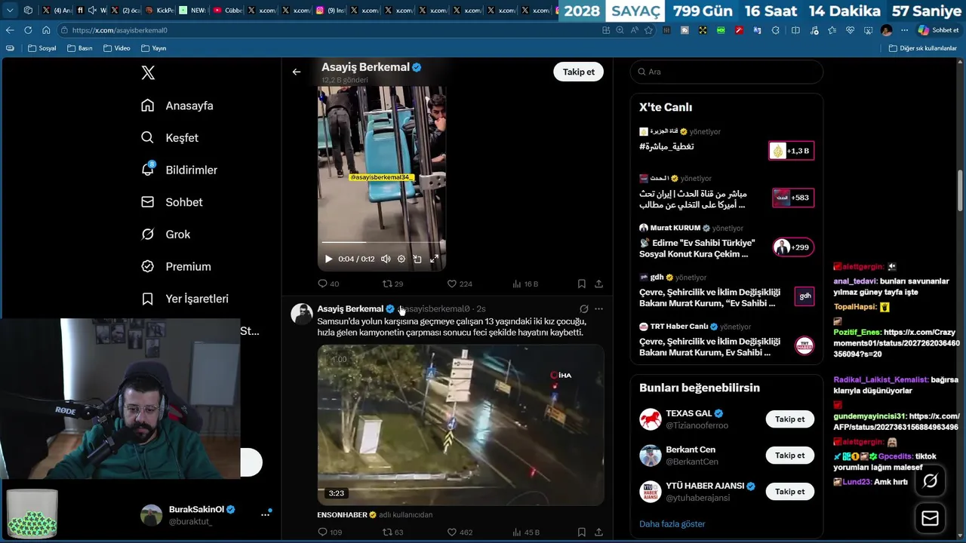Screen dimensions: 966x543
Task: Reply to the post with 109 comments
Action: pyautogui.click(x=330, y=532)
